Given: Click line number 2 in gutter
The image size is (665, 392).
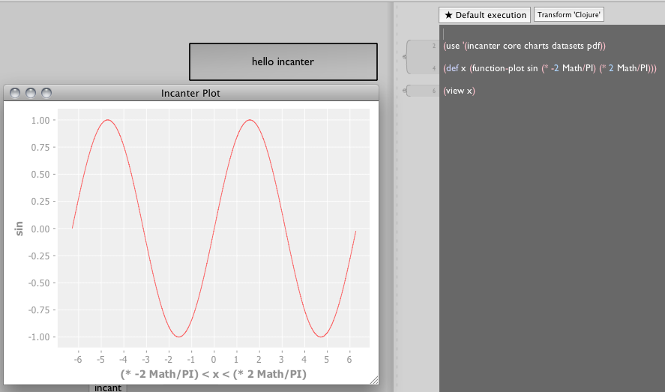Looking at the screenshot, I should [x=433, y=46].
